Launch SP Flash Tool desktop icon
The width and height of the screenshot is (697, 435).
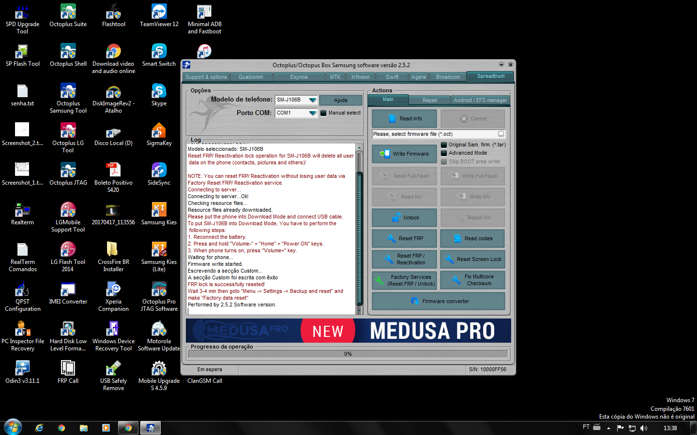[22, 56]
